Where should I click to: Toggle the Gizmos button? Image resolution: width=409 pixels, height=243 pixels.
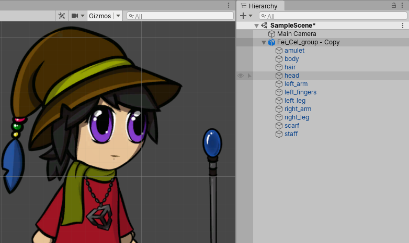[100, 16]
